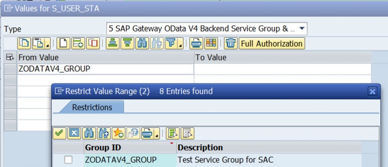This screenshot has height=167, width=388.
Task: Expand the popup print options arrow
Action: [x=157, y=136]
